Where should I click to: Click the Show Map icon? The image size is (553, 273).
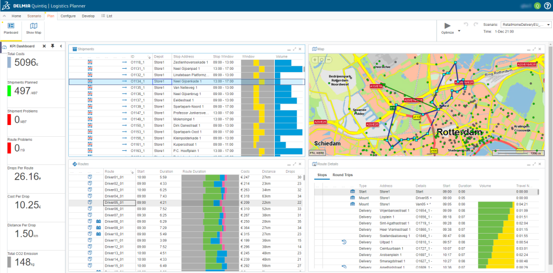coord(33,26)
